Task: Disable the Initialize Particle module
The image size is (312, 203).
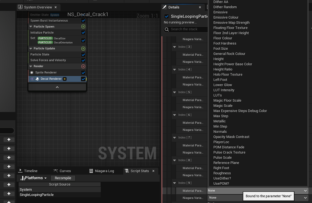Action: (84, 32)
